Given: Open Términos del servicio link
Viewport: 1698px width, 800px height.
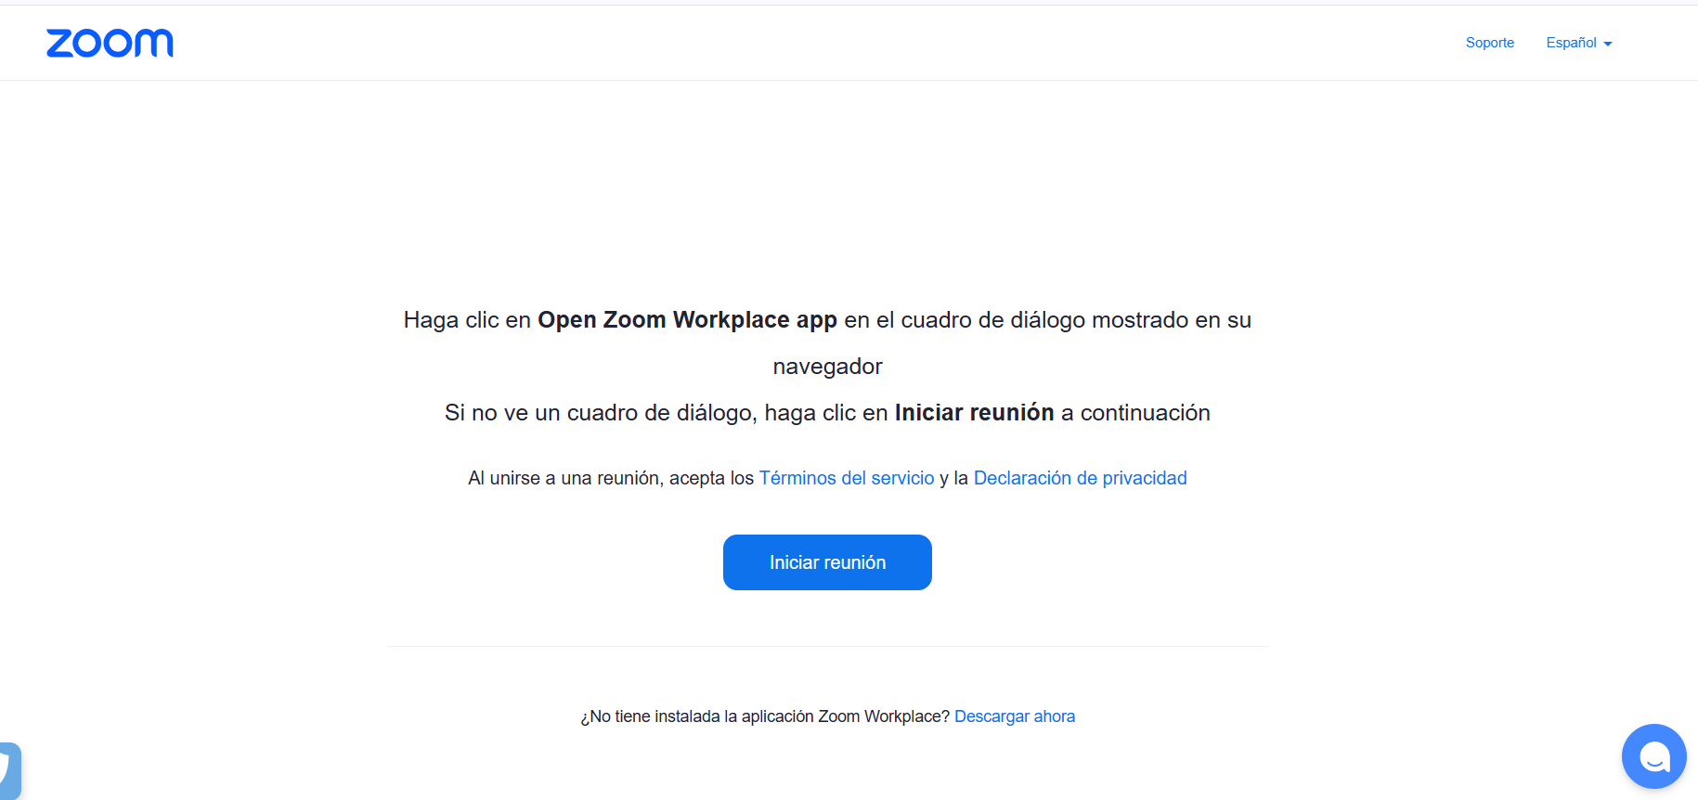Looking at the screenshot, I should tap(847, 478).
